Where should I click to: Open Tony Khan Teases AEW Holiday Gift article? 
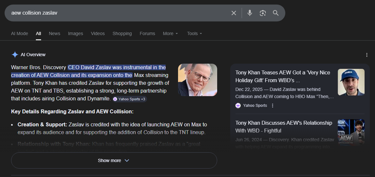point(282,76)
